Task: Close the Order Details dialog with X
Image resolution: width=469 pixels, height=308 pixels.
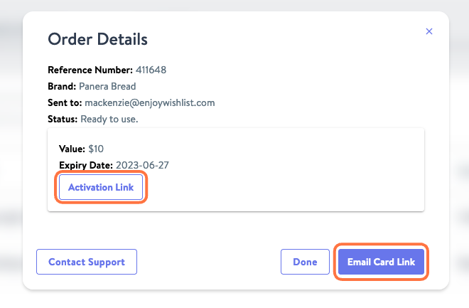Action: tap(429, 31)
